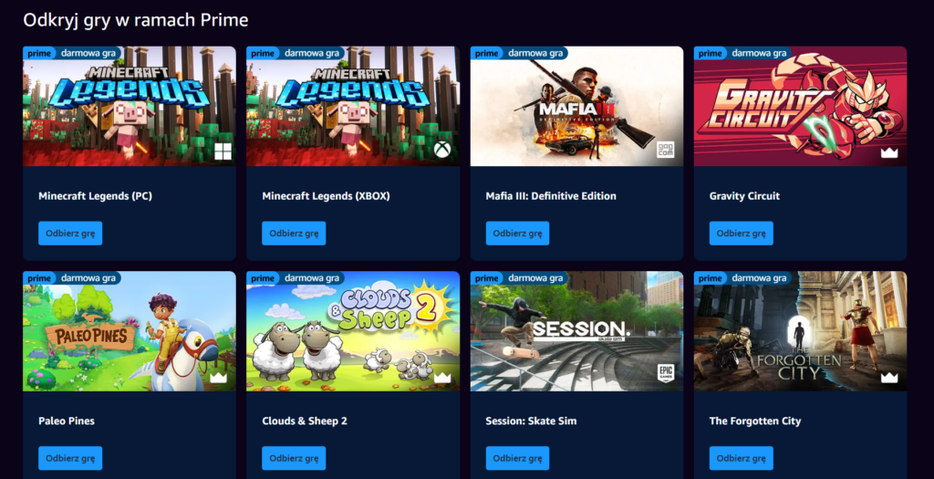The height and width of the screenshot is (479, 934).
Task: Click the Windows logo on Minecraft Legends PC
Action: point(223,151)
